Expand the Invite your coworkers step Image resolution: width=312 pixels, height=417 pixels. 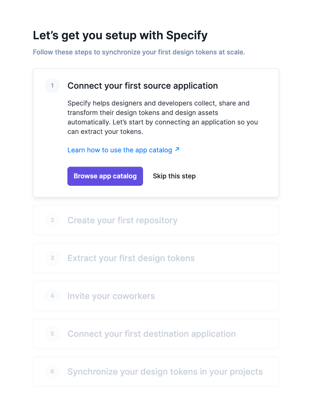point(111,296)
